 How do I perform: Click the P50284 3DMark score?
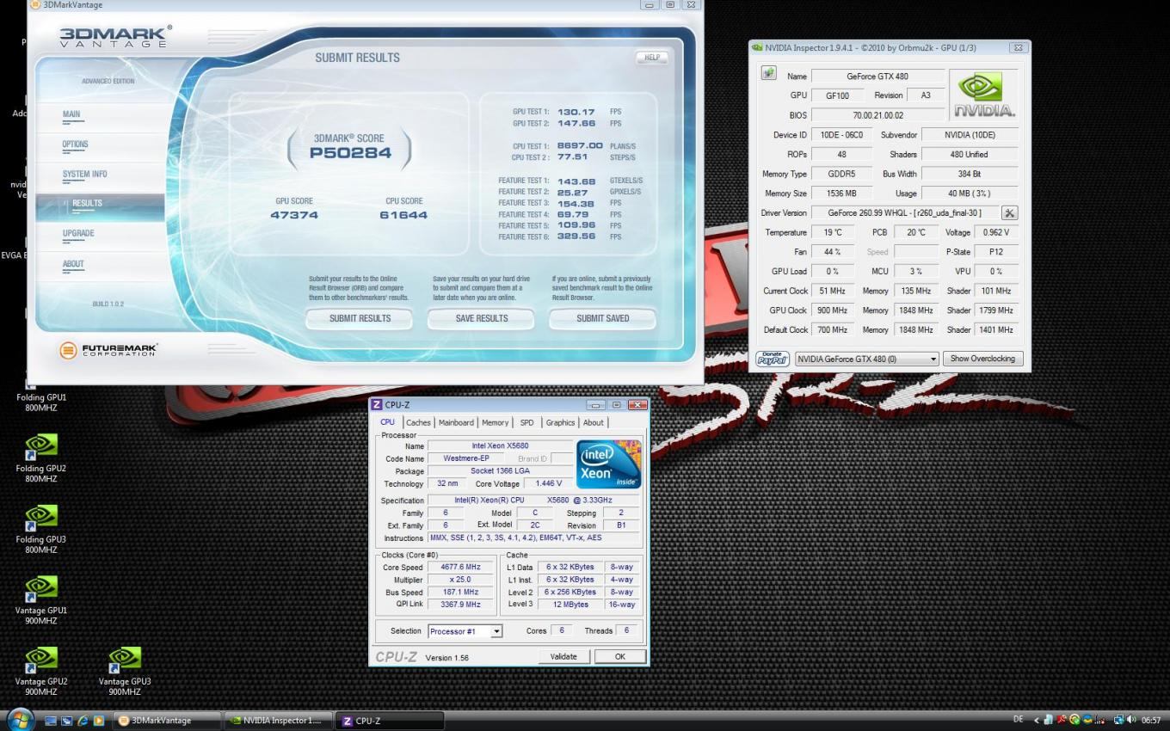[349, 153]
